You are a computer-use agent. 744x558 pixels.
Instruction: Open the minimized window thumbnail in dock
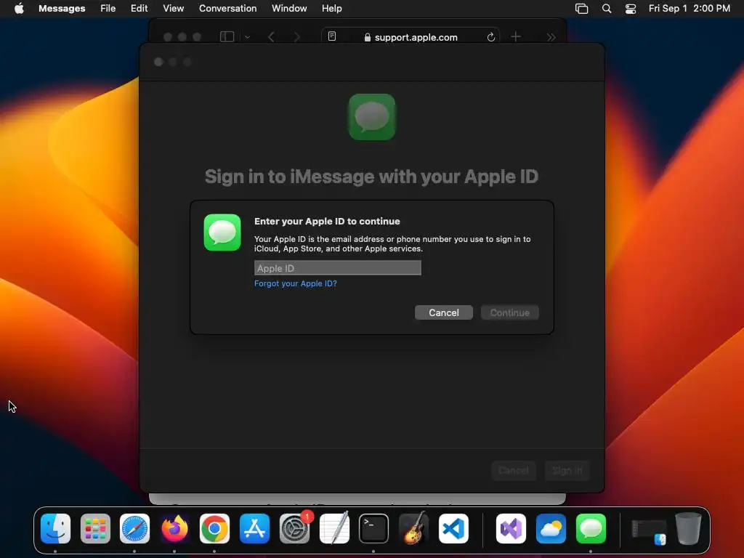pos(649,531)
